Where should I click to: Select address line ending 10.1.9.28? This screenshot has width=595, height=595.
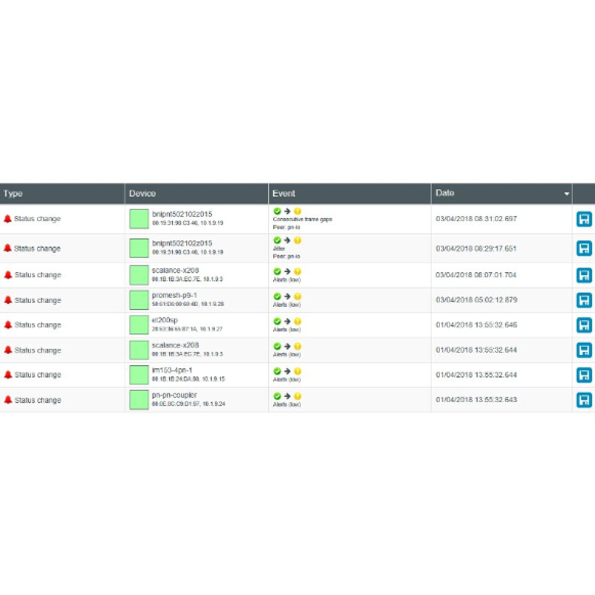point(188,304)
